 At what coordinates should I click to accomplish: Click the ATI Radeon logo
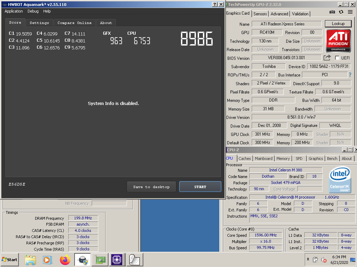pos(338,41)
